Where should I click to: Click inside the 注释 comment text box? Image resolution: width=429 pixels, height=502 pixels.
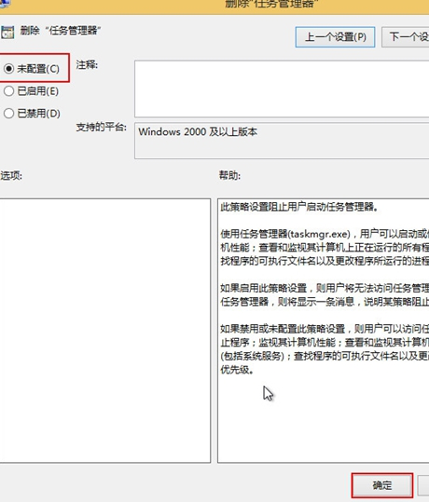[282, 88]
